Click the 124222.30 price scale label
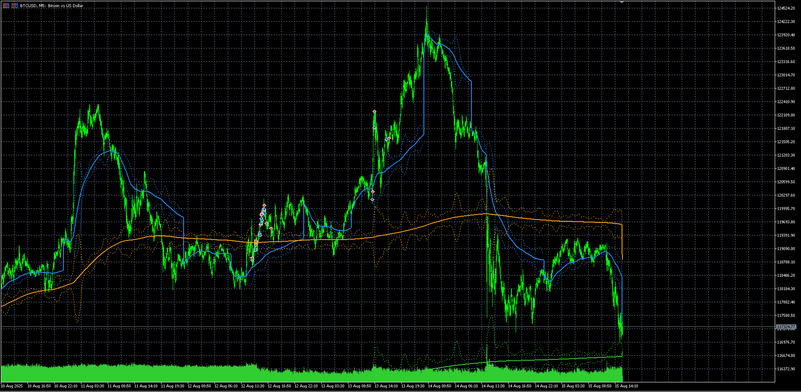 tap(786, 22)
